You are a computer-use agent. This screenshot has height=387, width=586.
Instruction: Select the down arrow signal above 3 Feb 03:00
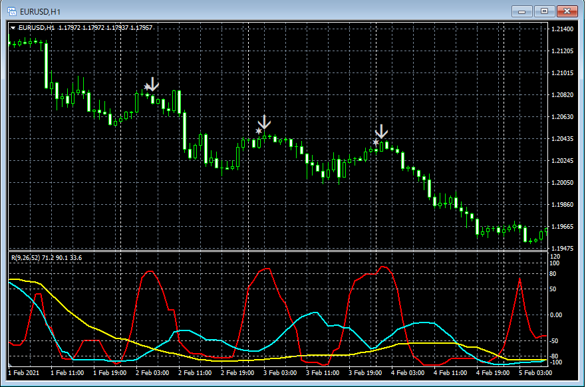click(x=264, y=122)
